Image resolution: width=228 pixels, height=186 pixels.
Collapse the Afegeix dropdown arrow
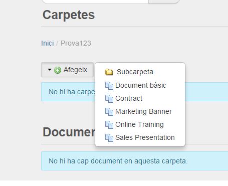pos(50,70)
